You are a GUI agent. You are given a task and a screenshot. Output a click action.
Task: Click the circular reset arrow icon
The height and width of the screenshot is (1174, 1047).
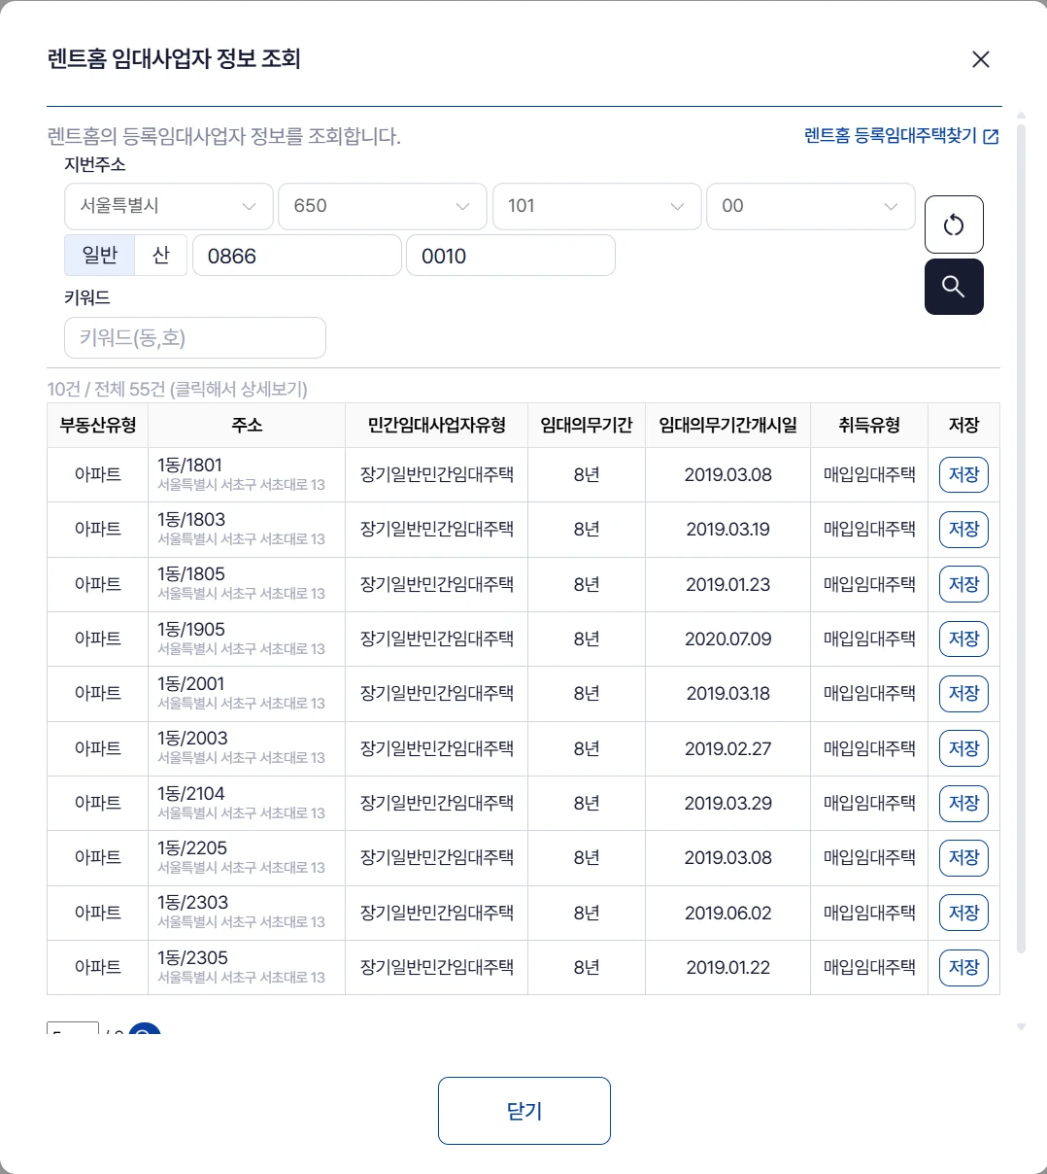coord(953,224)
